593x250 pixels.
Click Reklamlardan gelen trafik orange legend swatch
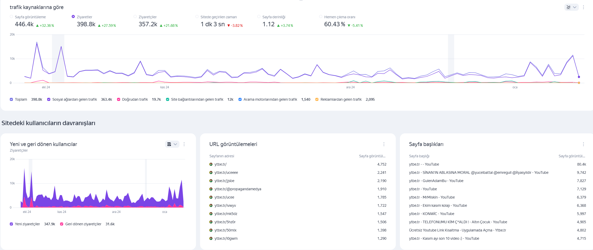[x=317, y=99]
